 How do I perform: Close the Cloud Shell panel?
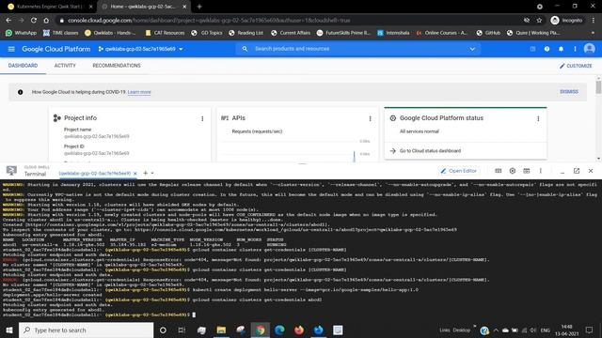point(591,171)
